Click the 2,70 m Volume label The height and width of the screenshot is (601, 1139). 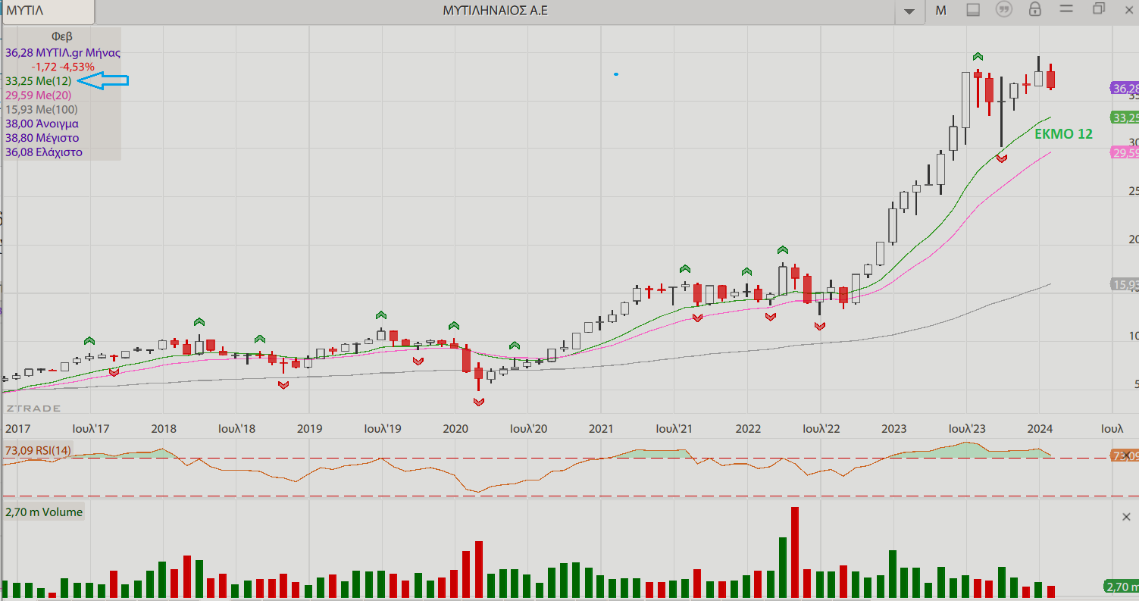tap(44, 512)
